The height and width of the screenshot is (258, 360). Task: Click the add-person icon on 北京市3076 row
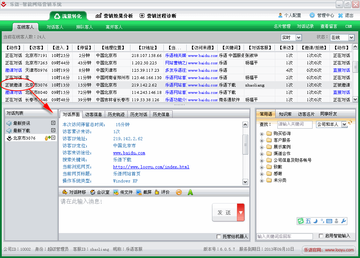[47, 138]
